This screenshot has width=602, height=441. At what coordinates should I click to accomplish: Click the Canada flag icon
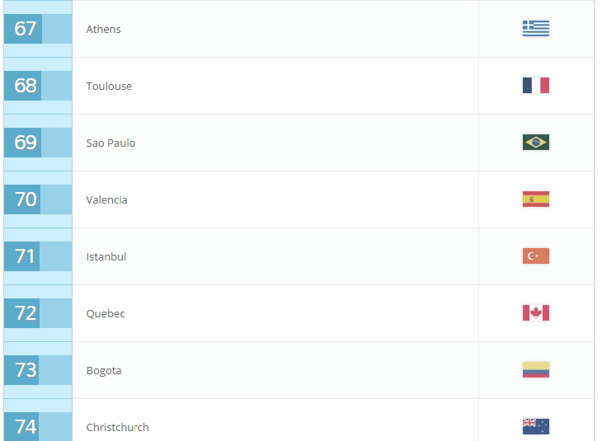click(x=535, y=312)
